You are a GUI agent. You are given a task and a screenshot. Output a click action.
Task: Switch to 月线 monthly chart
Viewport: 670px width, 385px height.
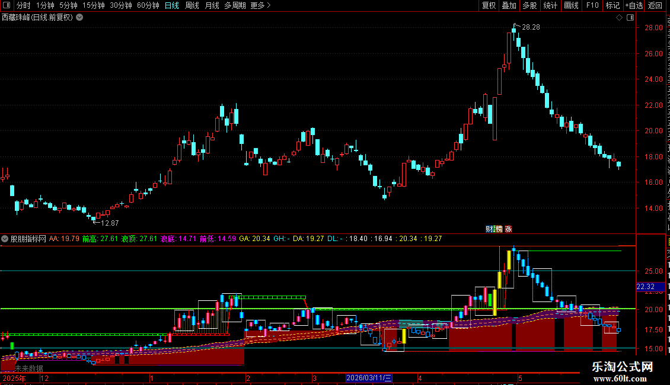[212, 5]
